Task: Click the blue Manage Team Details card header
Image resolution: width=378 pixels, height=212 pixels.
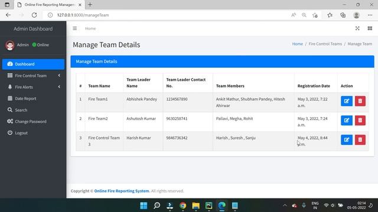Action: click(222, 61)
